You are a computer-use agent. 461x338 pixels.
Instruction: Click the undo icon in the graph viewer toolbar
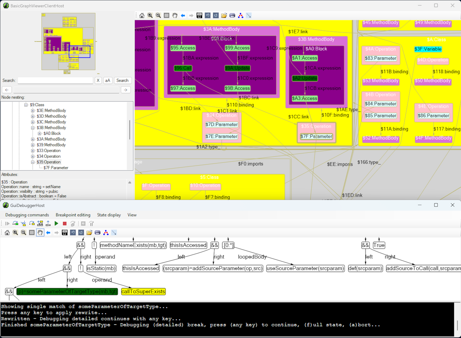(x=208, y=15)
